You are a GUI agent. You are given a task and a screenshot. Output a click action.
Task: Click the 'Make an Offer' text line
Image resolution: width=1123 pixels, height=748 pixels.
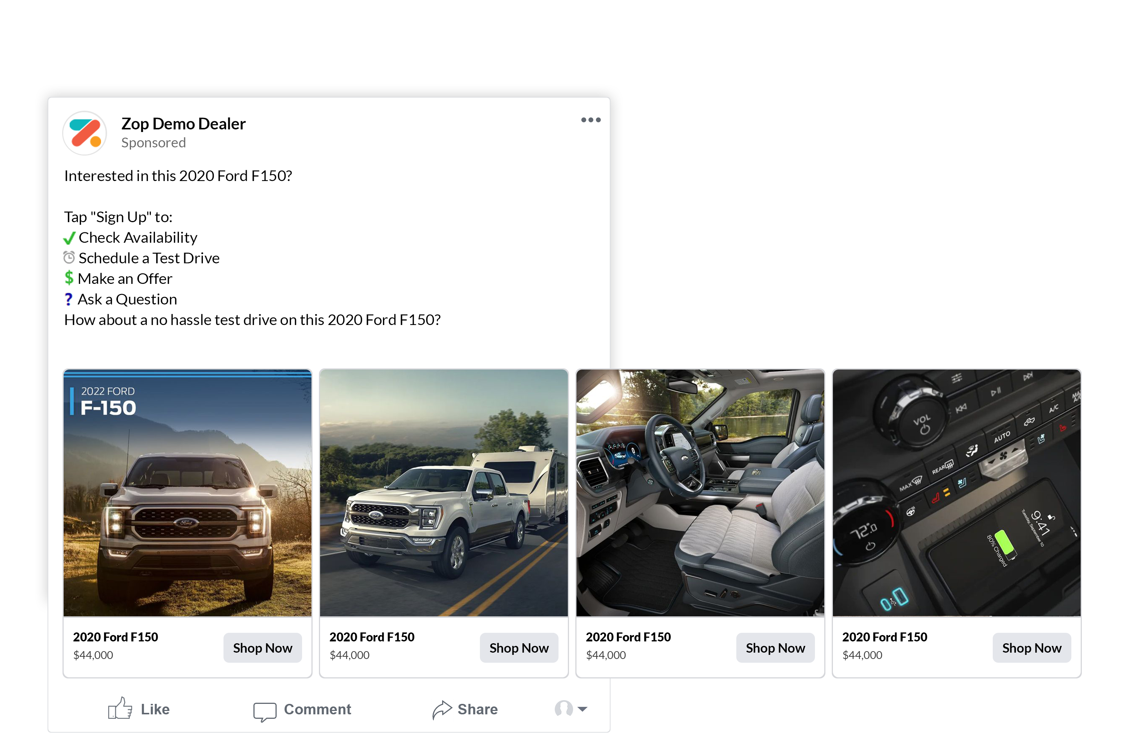[x=125, y=279]
